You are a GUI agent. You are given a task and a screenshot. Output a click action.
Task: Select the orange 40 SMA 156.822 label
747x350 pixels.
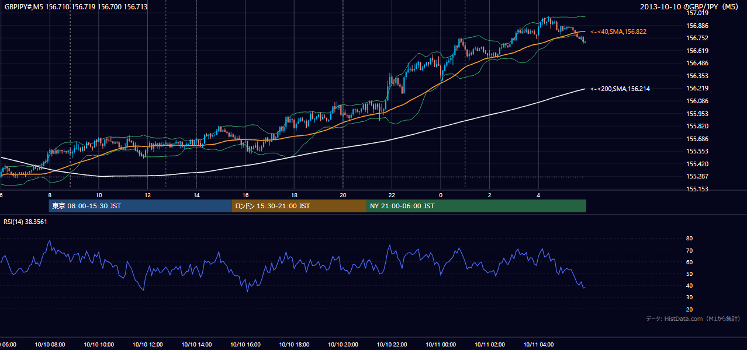coord(618,32)
